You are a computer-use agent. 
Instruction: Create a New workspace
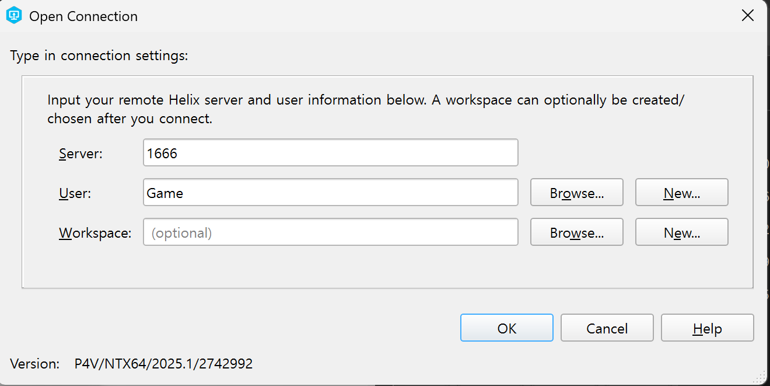682,232
